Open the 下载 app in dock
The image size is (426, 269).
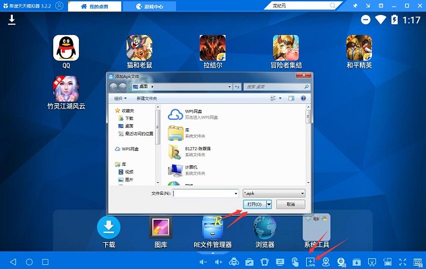pyautogui.click(x=109, y=227)
